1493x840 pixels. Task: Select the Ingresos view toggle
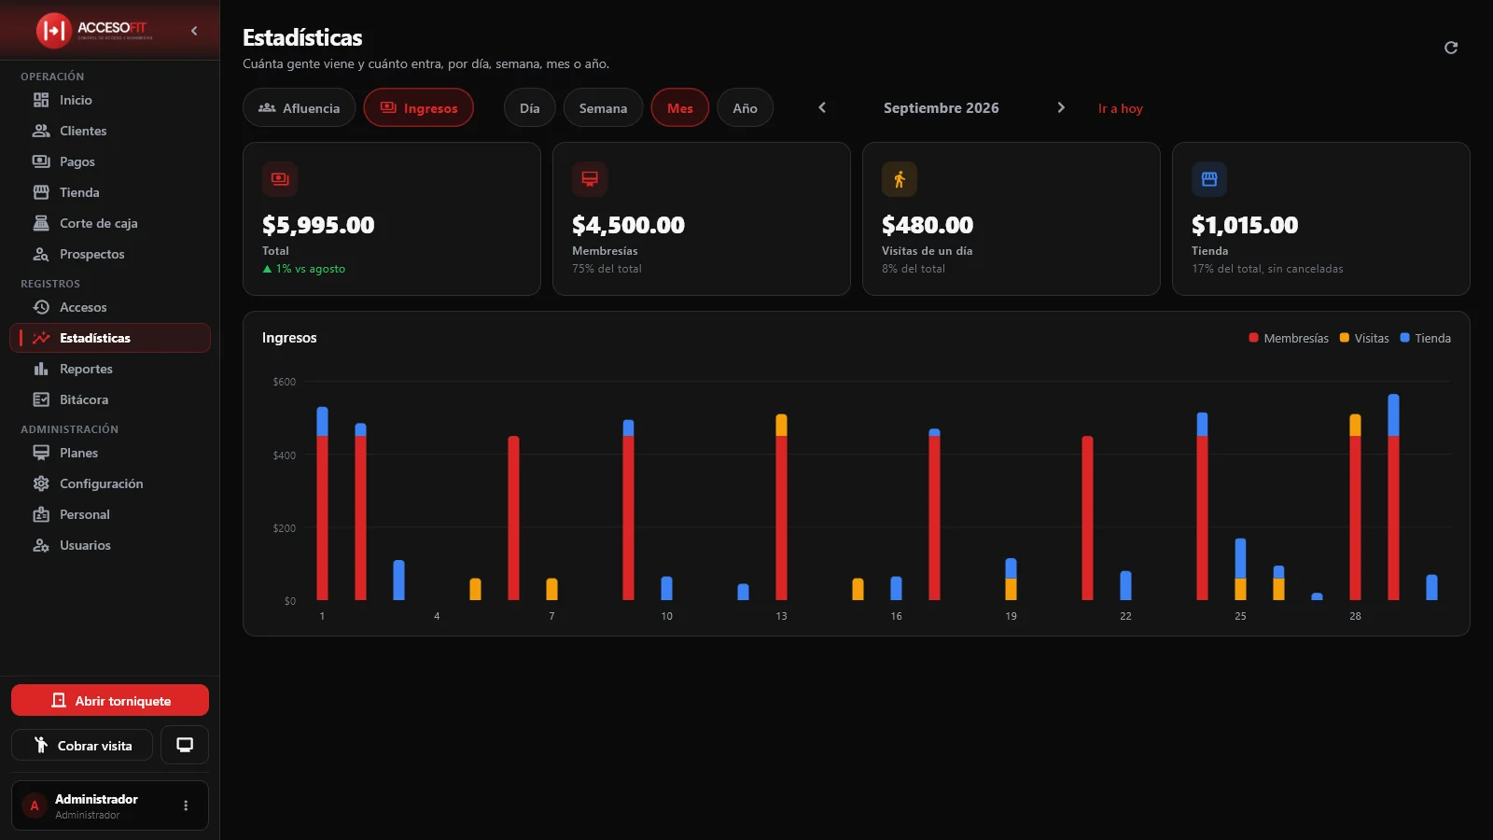pos(418,107)
